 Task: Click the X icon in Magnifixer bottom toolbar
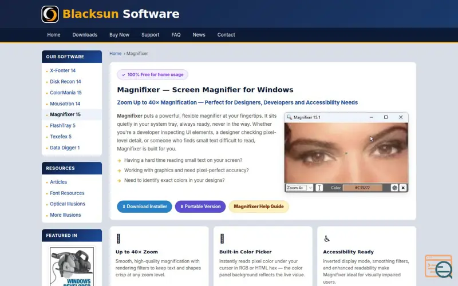[403, 188]
